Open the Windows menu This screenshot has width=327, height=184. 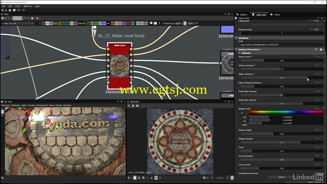click(x=28, y=6)
